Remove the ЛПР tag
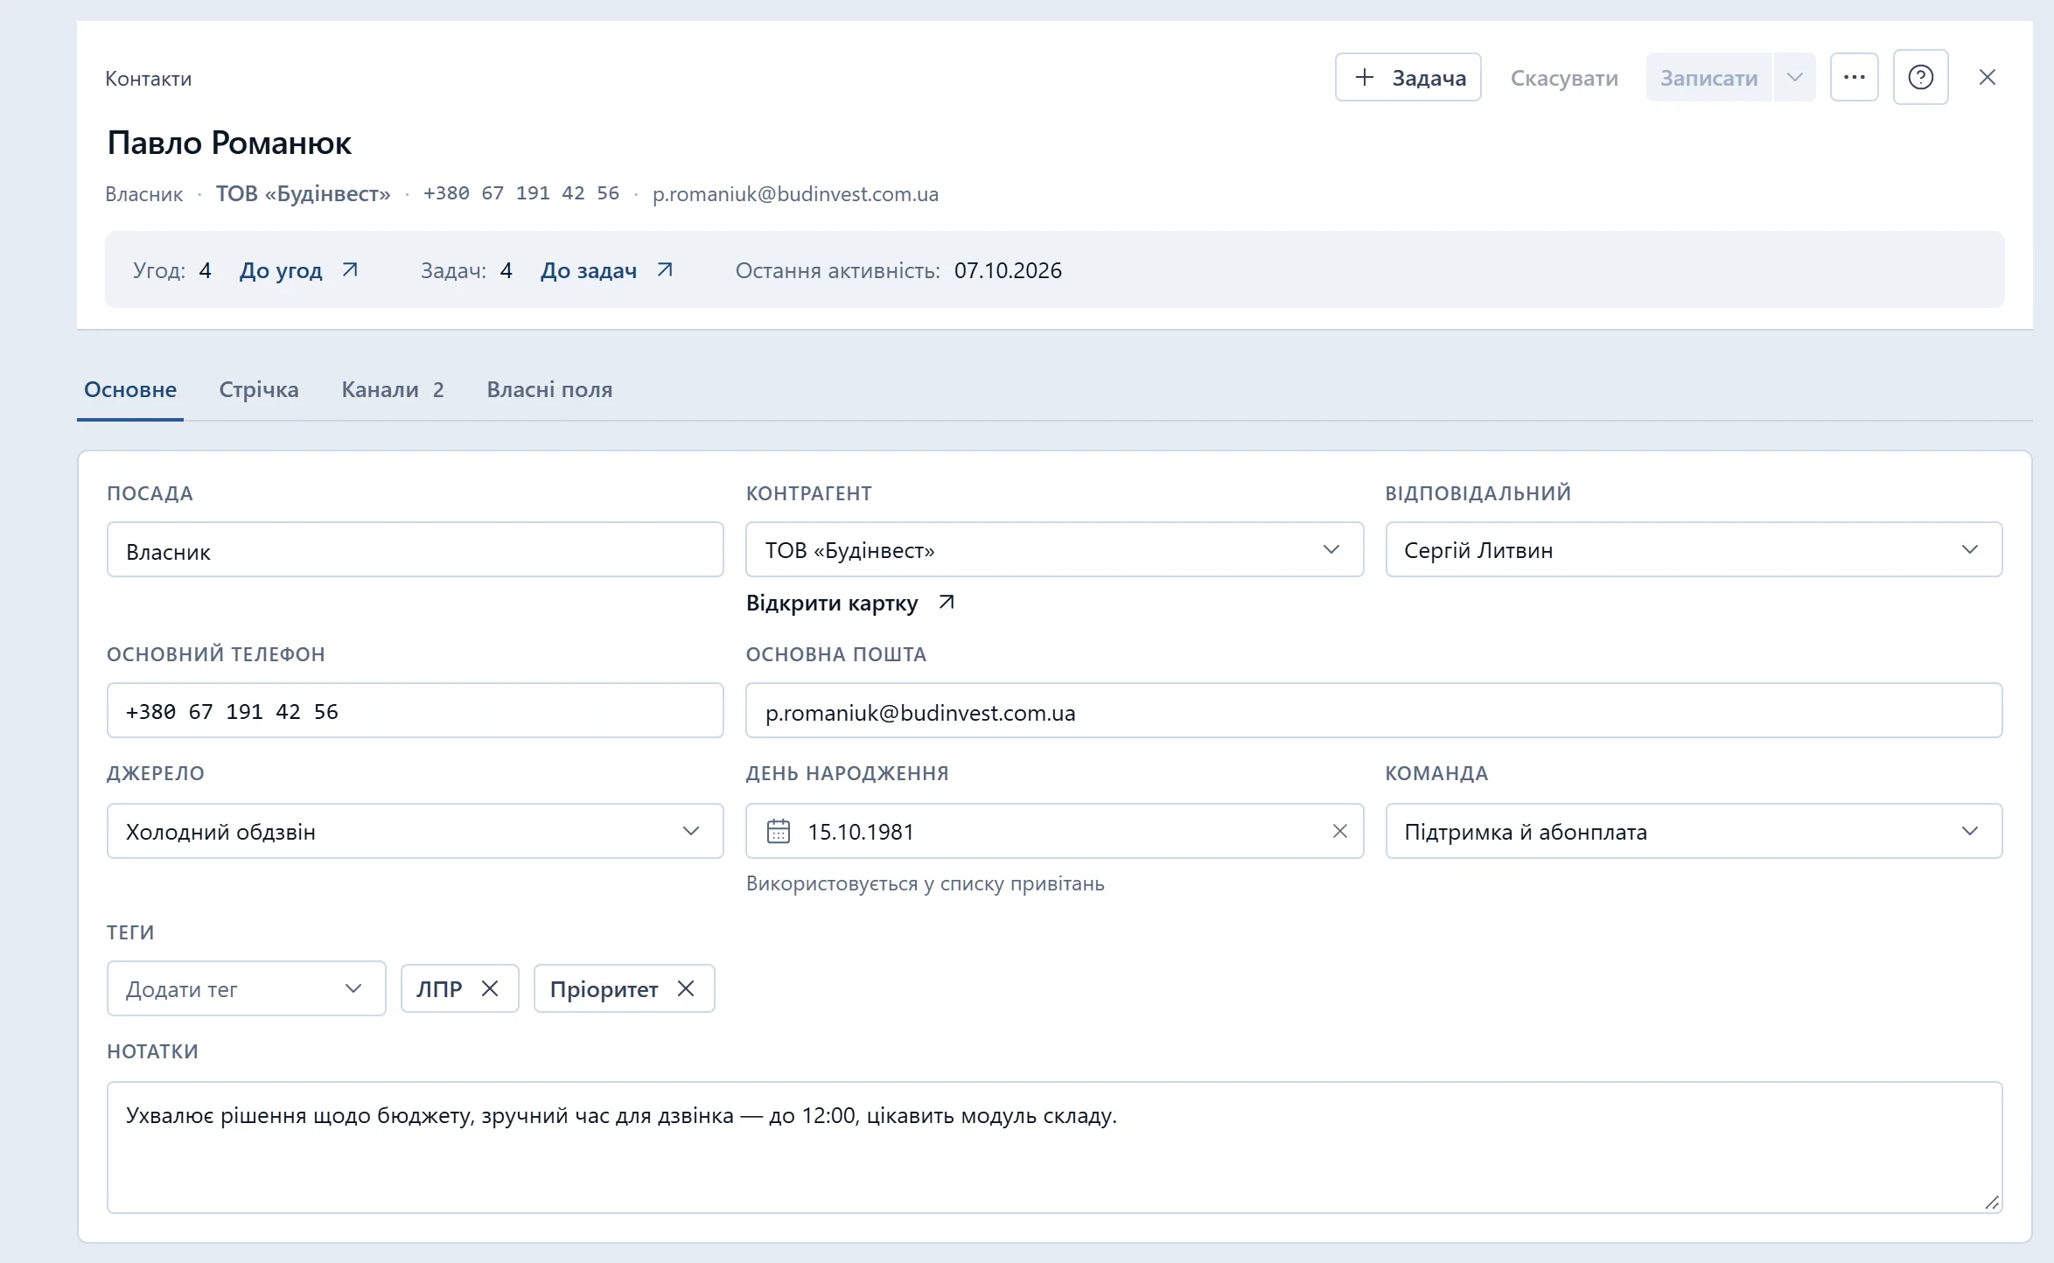Image resolution: width=2054 pixels, height=1263 pixels. tap(490, 988)
